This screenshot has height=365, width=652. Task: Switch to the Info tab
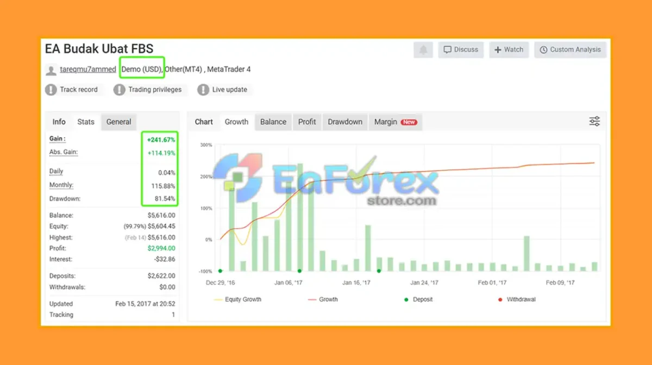click(59, 122)
